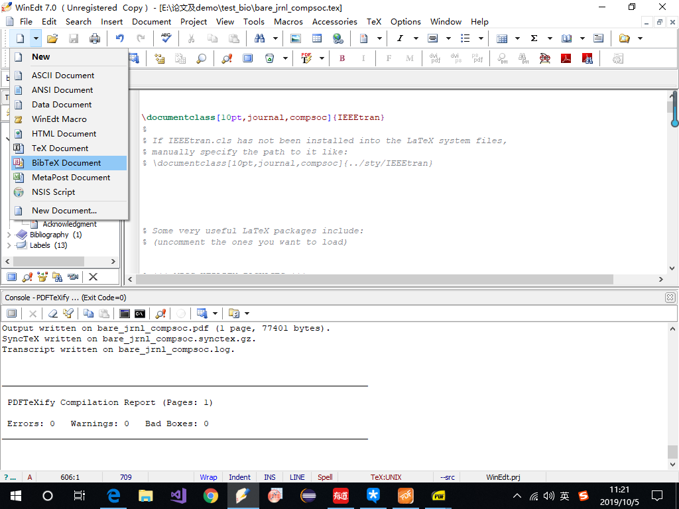
Task: Insert picture using the image icon
Action: [x=296, y=38]
